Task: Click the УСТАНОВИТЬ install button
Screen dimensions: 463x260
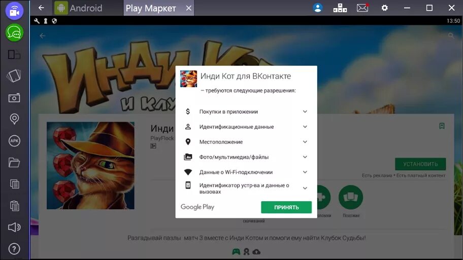Action: (x=420, y=164)
